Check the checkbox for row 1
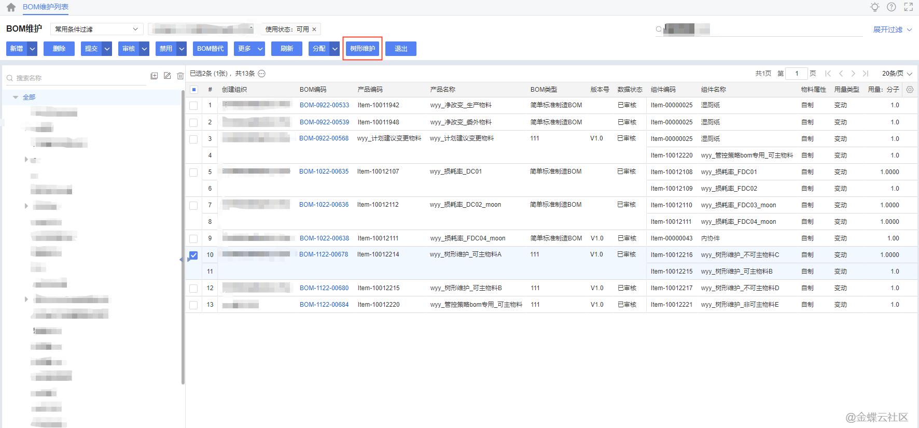Screen dimensions: 919x428 (x=193, y=106)
